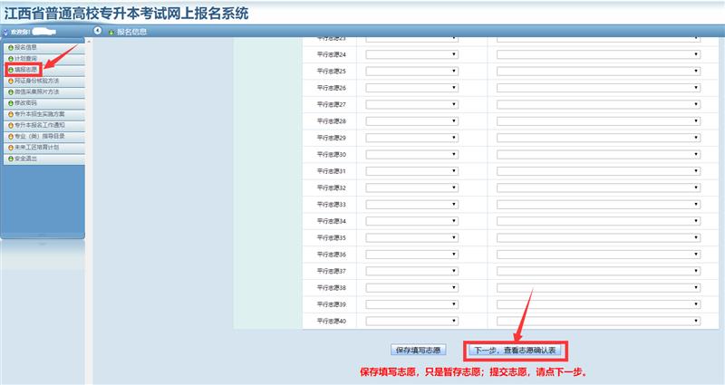The height and width of the screenshot is (385, 725).
Task: Open second dropdown in 平行志愿39 row
Action: 599,304
